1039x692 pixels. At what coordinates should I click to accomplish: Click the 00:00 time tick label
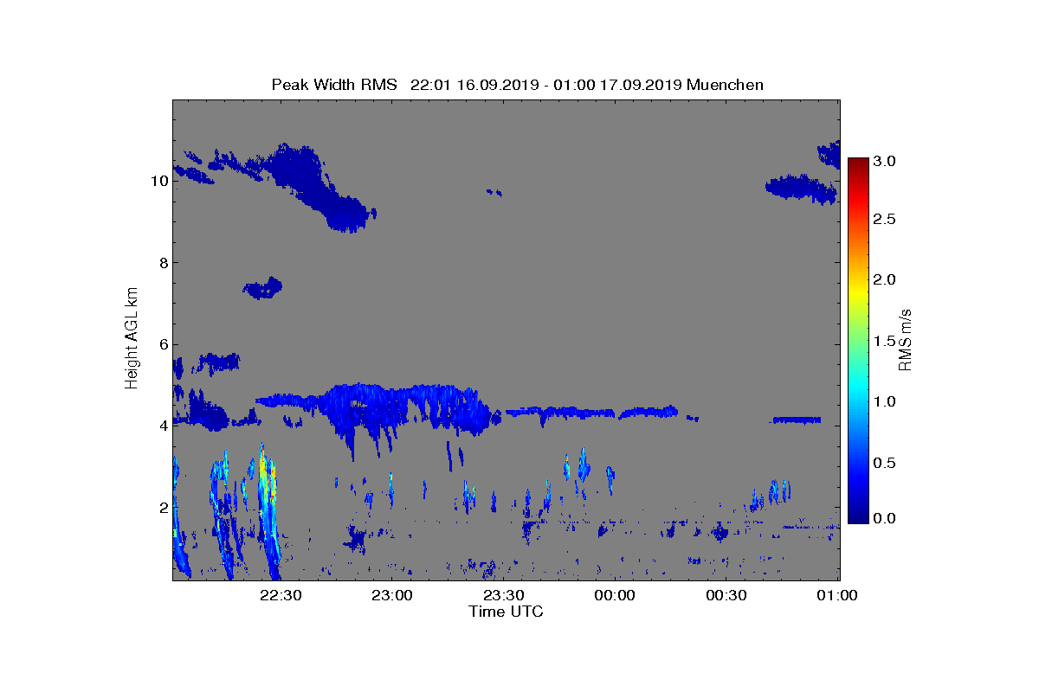coord(615,596)
